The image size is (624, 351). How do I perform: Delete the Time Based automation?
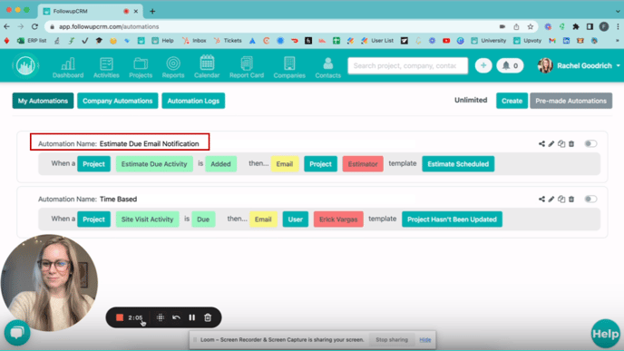coord(571,199)
